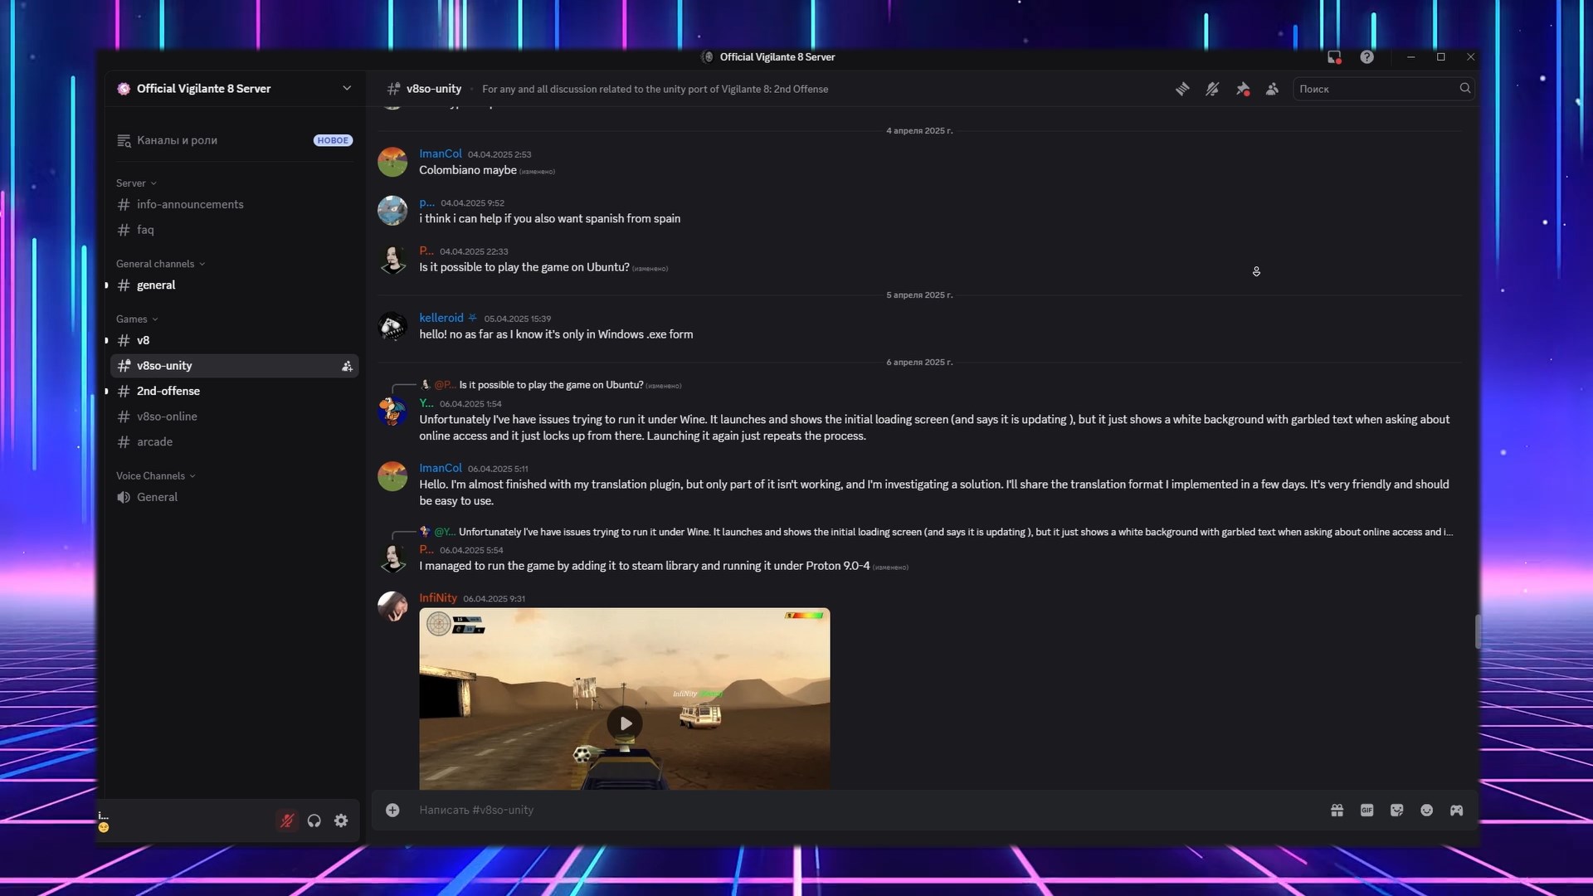Click the InfiNity video thumbnail

[x=624, y=699]
